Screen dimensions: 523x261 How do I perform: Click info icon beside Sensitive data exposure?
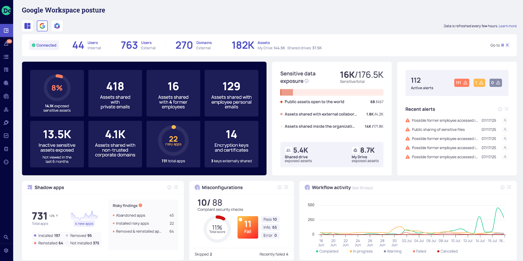(x=307, y=81)
